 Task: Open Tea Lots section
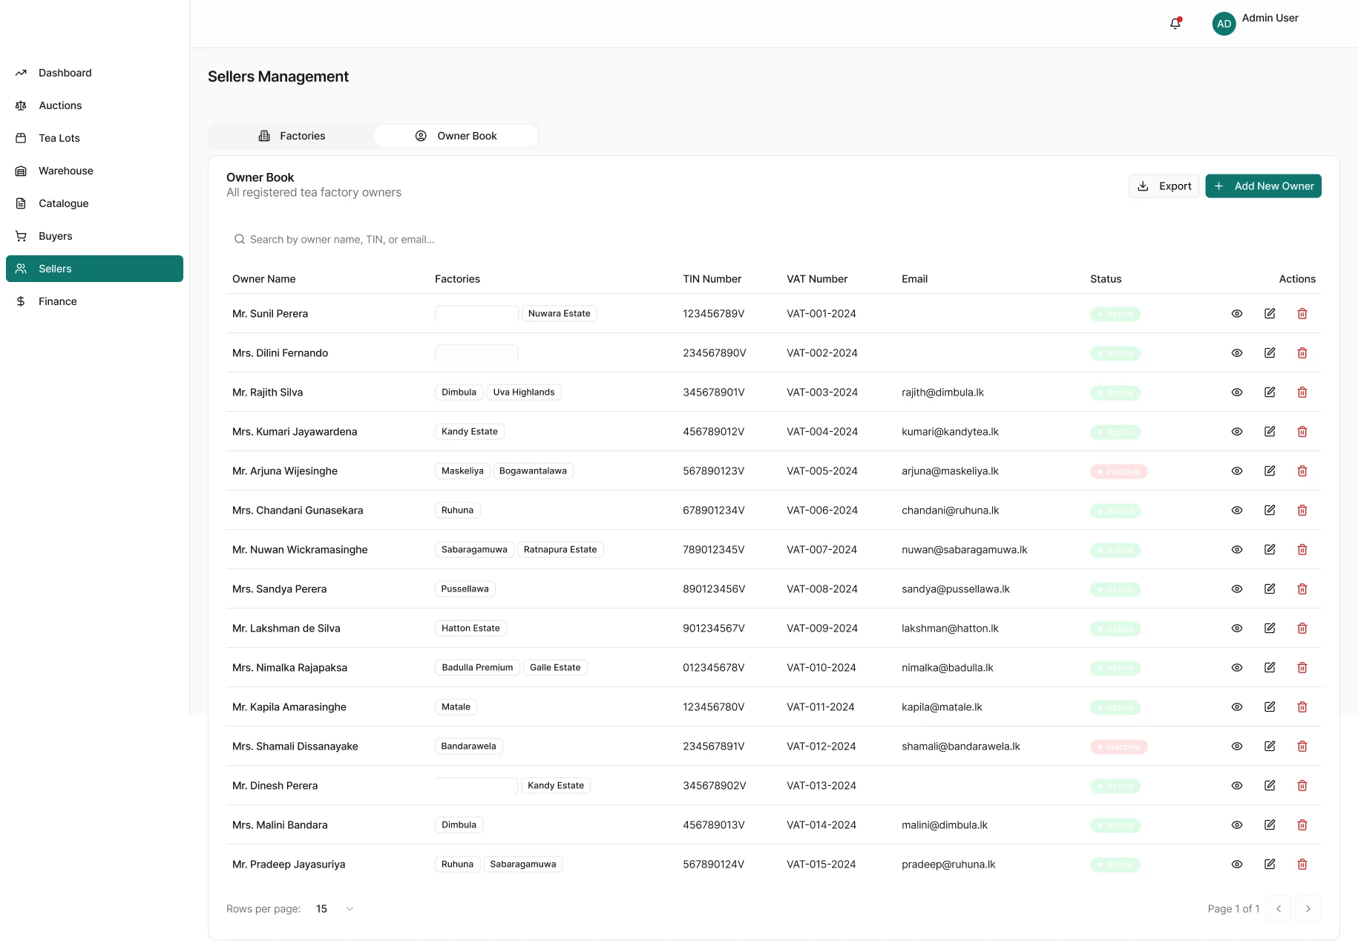pos(94,138)
